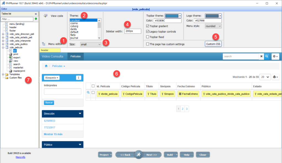Collapse the Tables list panel
282x163 pixels.
(36, 14)
